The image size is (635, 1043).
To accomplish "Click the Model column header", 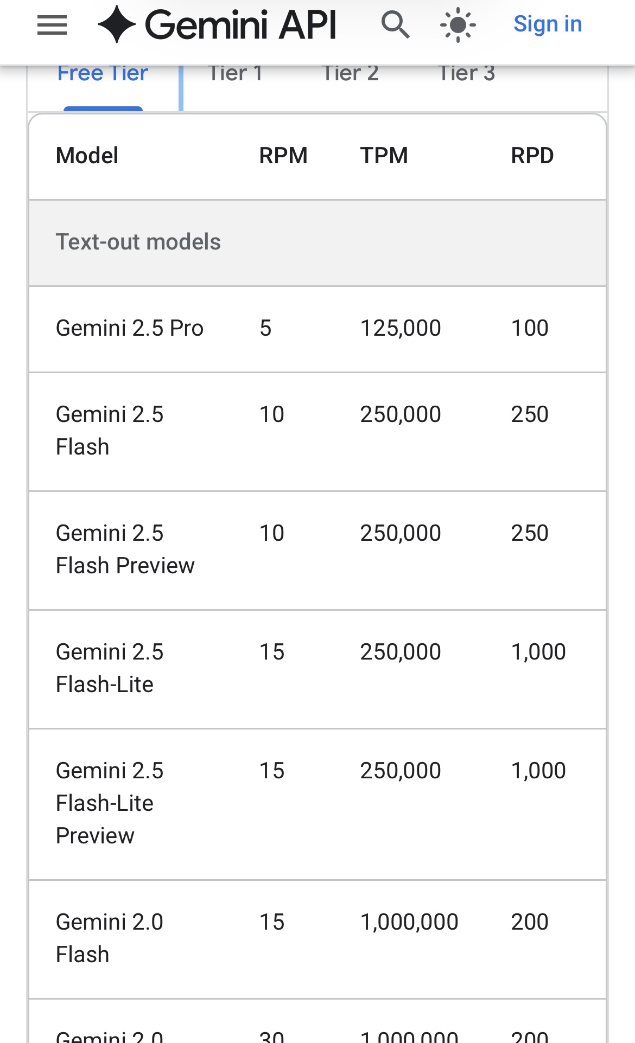I will (x=87, y=156).
